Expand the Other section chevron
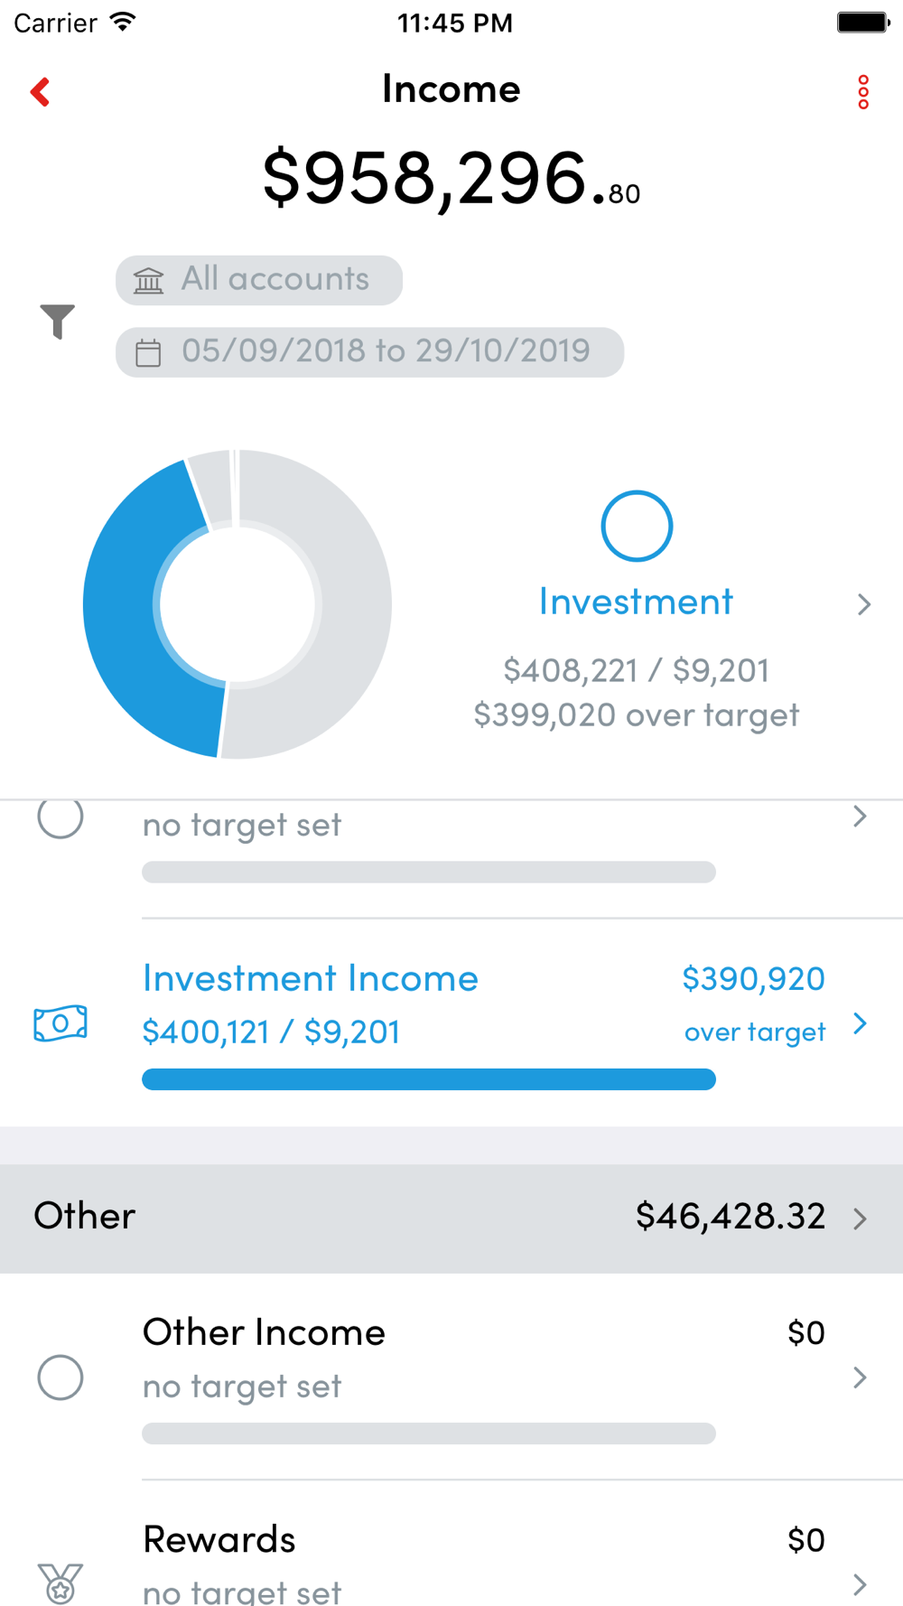This screenshot has width=903, height=1606. tap(861, 1219)
